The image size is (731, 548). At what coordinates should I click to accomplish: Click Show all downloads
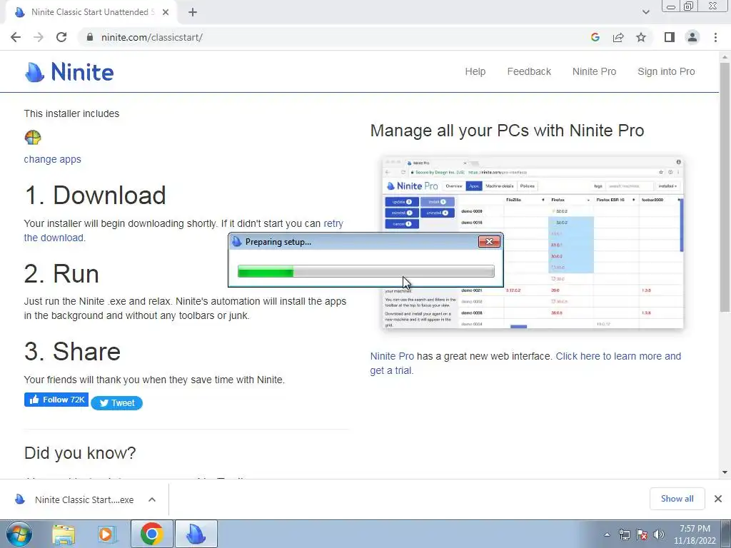coord(677,499)
